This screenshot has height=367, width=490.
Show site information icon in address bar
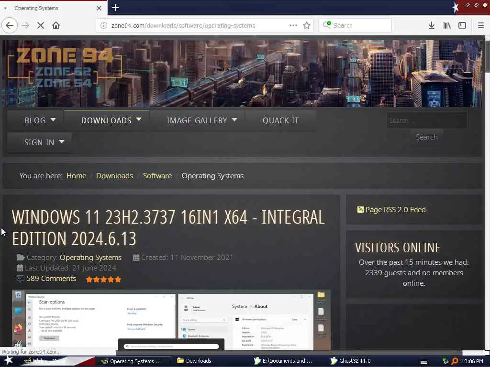coord(104,25)
